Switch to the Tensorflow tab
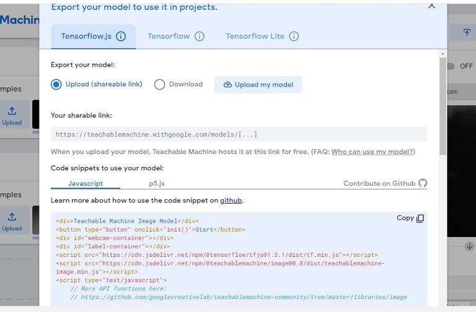Image resolution: width=476 pixels, height=312 pixels. click(x=169, y=37)
